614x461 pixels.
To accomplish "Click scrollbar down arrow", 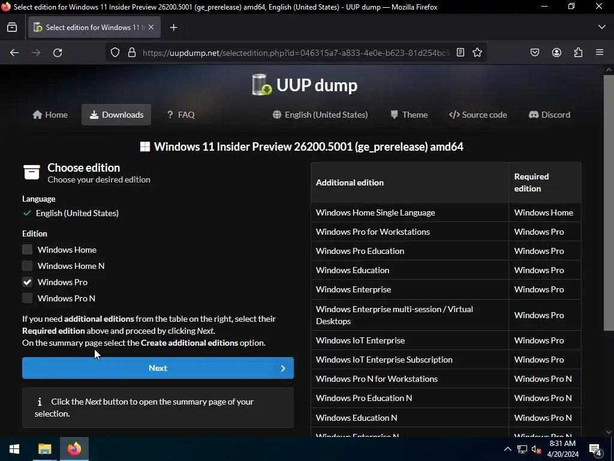I will point(609,432).
